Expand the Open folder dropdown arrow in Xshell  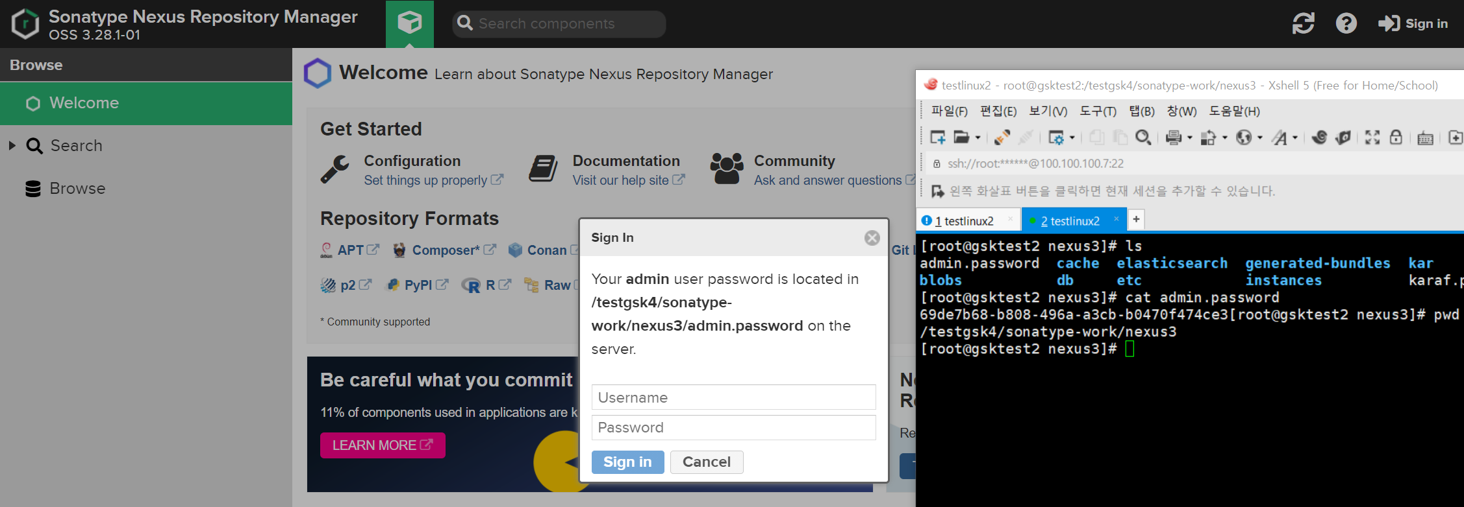pos(978,137)
